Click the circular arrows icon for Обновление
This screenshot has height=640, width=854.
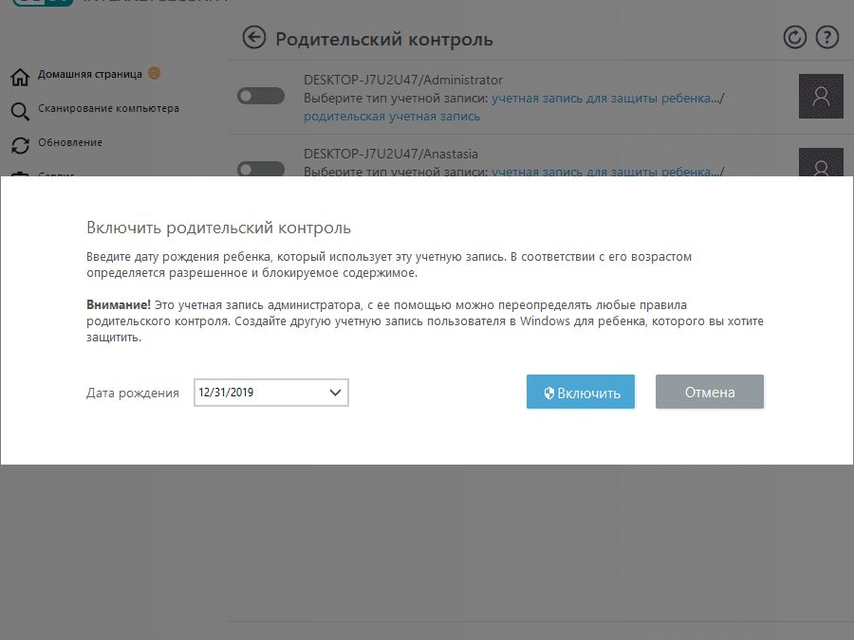coord(21,143)
